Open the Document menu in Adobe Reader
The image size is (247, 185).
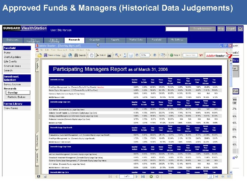click(x=62, y=50)
